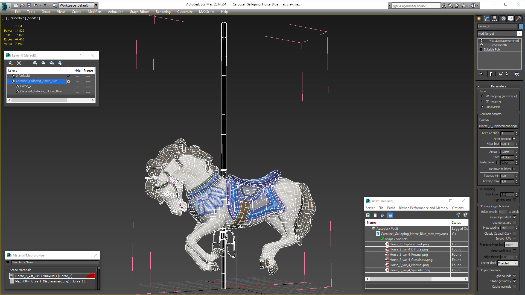
Task: Click the Save File floppy disk icon
Action: tap(29, 5)
